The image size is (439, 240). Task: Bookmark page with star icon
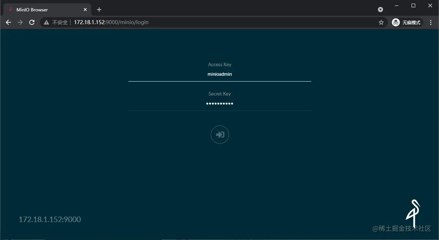pyautogui.click(x=381, y=22)
